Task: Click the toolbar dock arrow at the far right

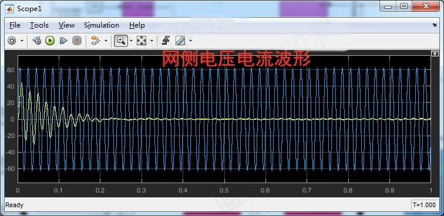Action: click(435, 25)
